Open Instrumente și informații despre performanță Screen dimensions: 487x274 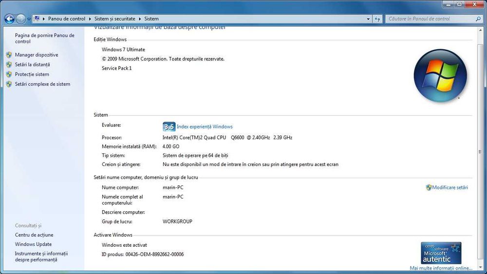coord(41,256)
